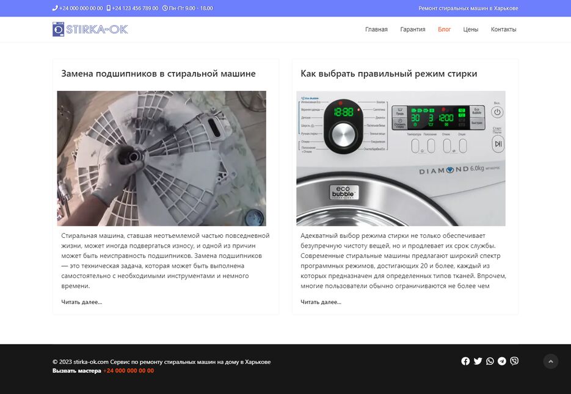Open article title "Замена подшипников в стиральной машине"
The height and width of the screenshot is (394, 571).
click(x=158, y=74)
